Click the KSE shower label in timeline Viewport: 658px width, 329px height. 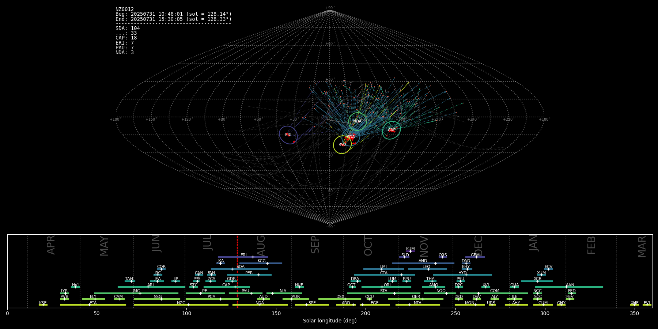[x=43, y=303]
